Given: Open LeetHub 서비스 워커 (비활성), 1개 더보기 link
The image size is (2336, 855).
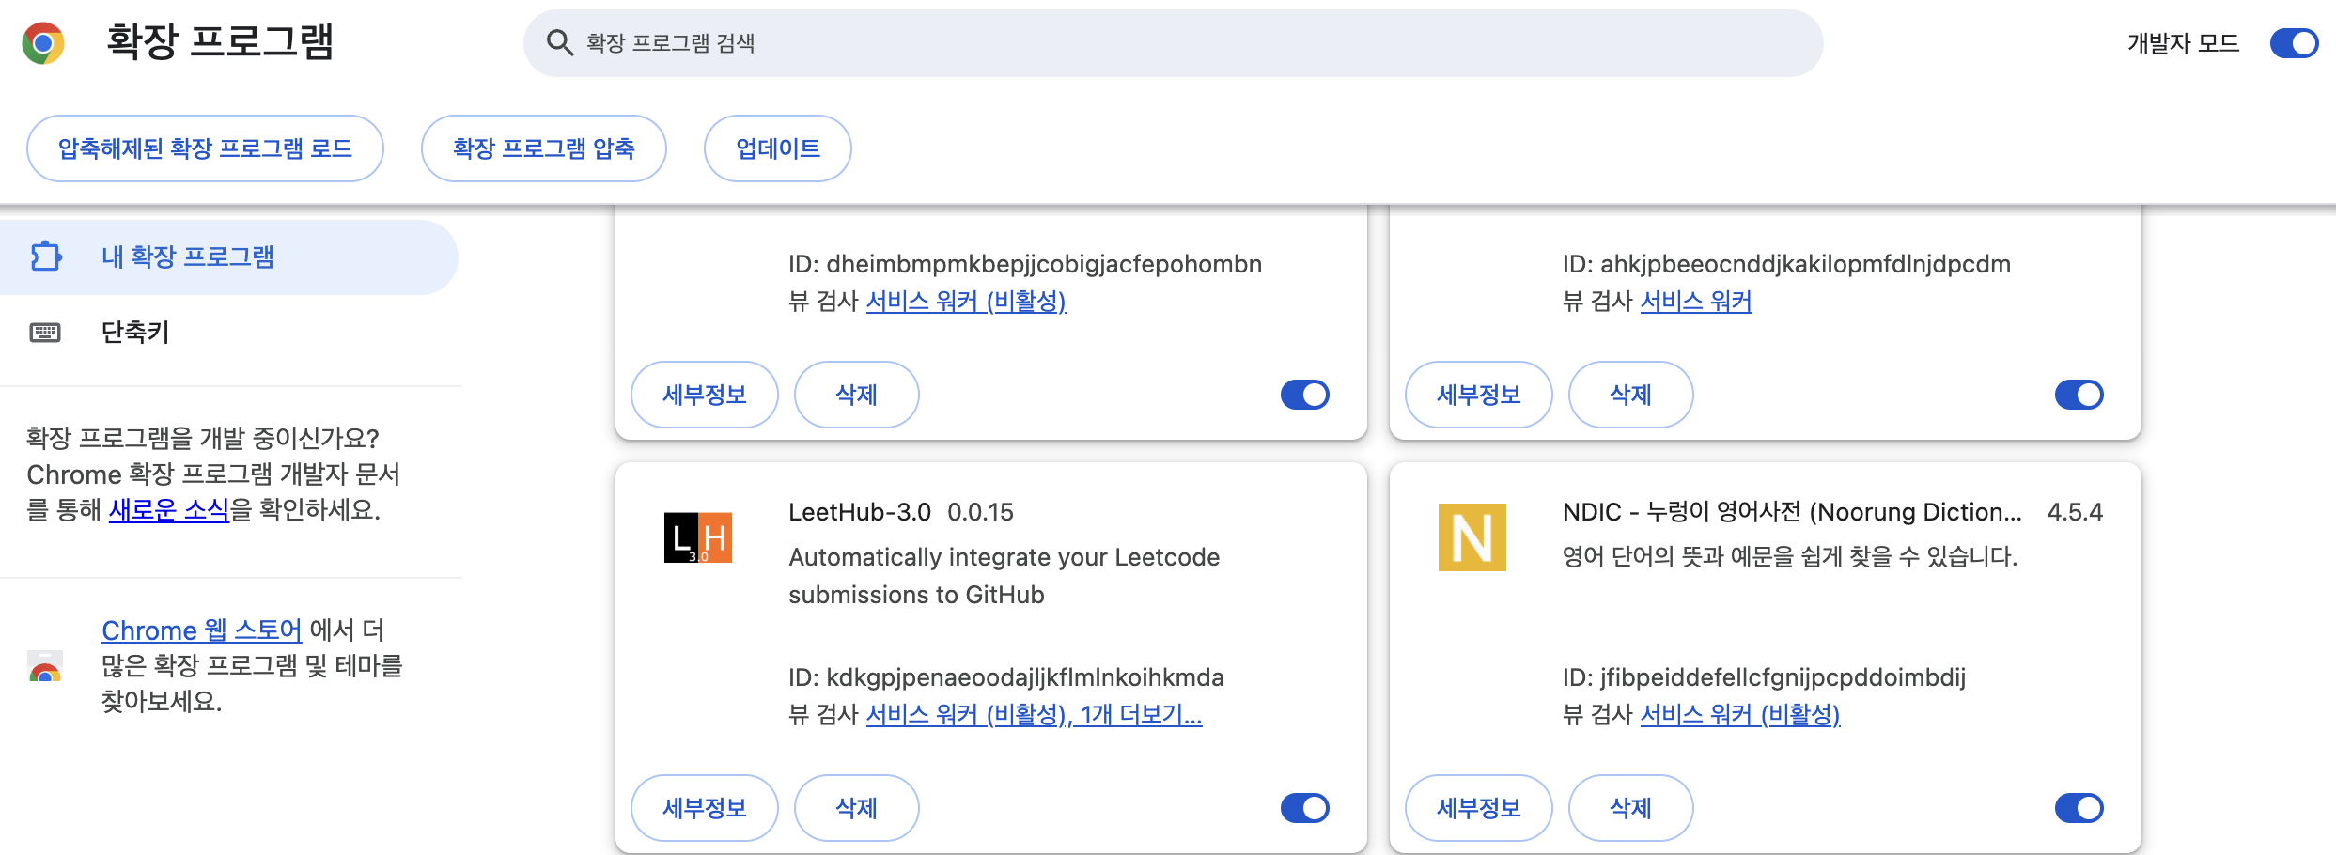Looking at the screenshot, I should 1034,715.
